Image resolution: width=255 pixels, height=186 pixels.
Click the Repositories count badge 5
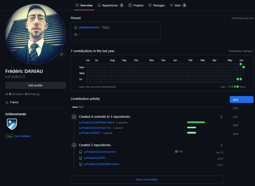122,5
